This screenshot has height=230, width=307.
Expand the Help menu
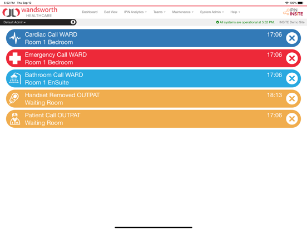pyautogui.click(x=235, y=12)
